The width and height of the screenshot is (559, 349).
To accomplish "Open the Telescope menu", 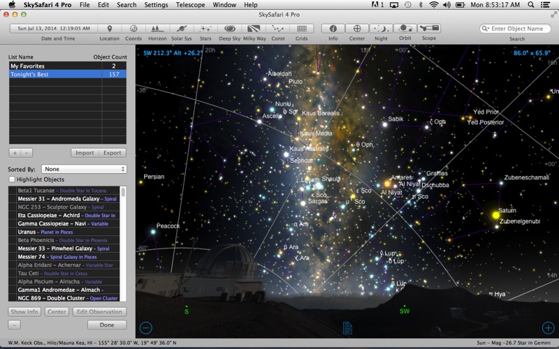I will coord(190,5).
